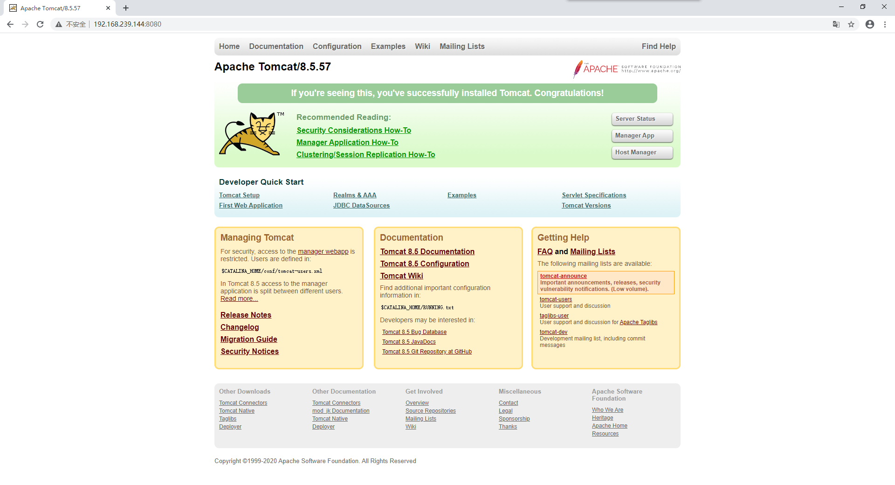Select the Apache Tomcat/8.5.57 browser tab
The height and width of the screenshot is (485, 895).
[60, 8]
